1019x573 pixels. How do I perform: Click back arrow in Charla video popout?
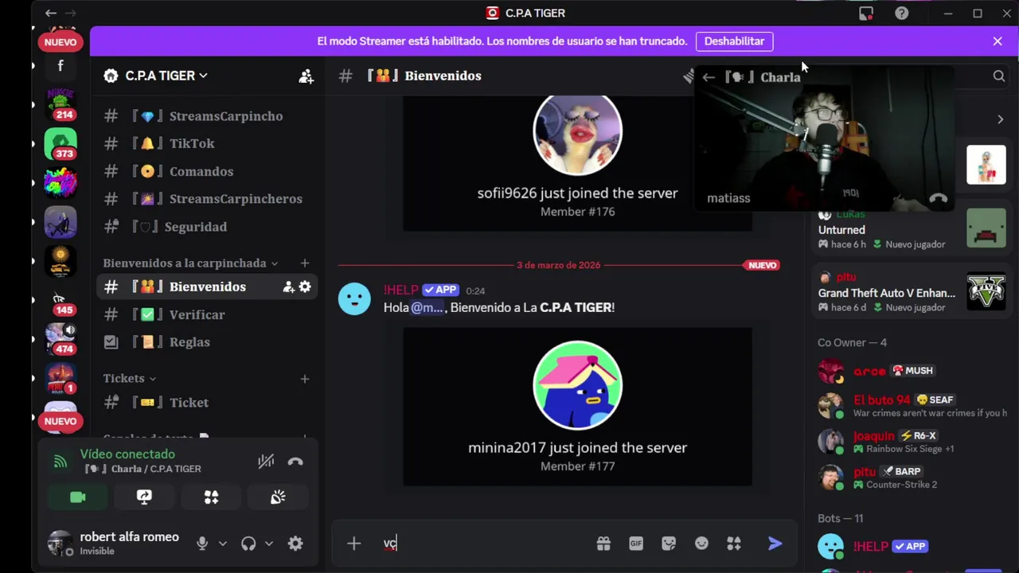[709, 77]
